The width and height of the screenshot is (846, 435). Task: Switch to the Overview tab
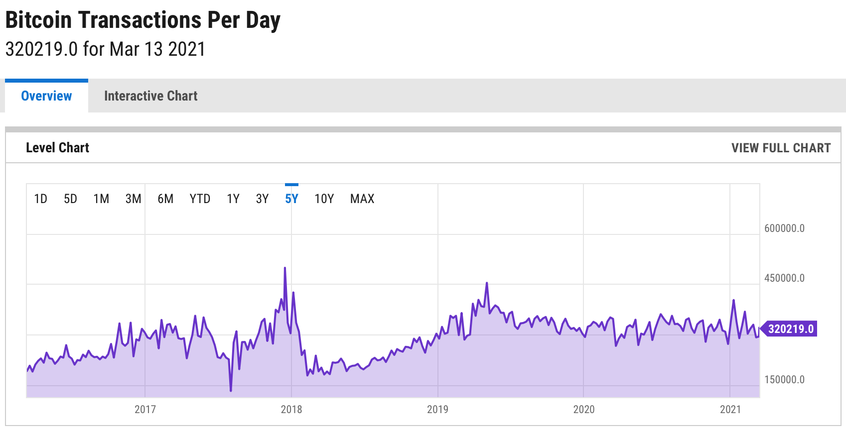click(x=46, y=96)
